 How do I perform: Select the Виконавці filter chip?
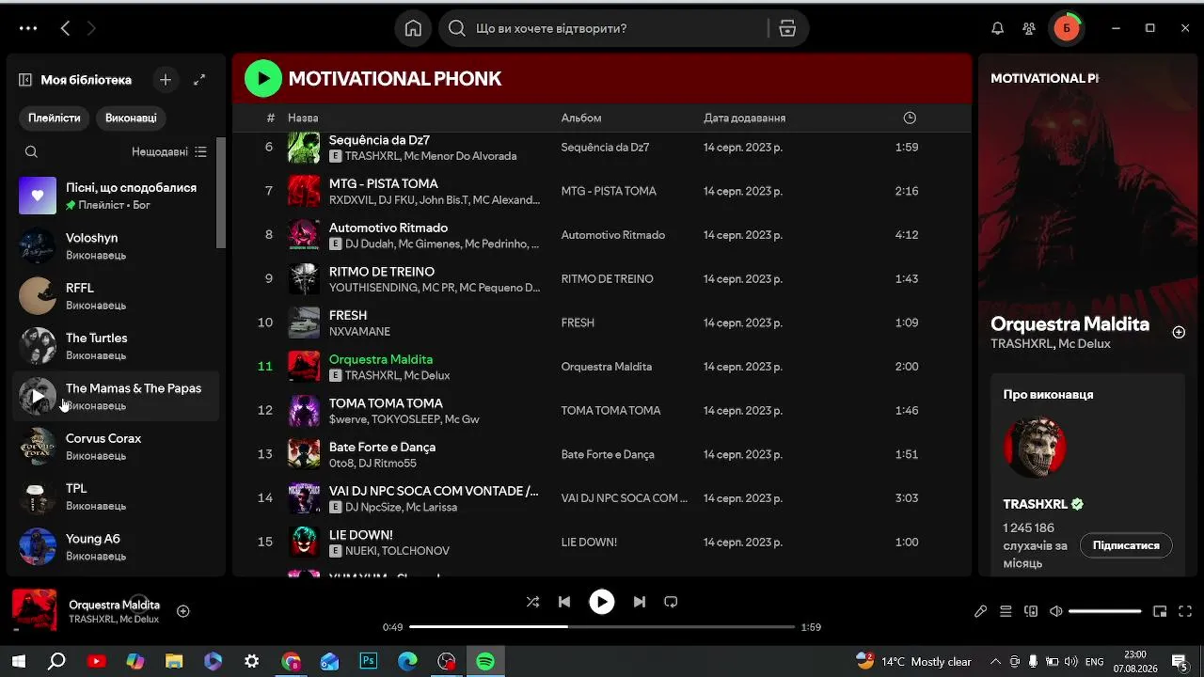pyautogui.click(x=131, y=118)
